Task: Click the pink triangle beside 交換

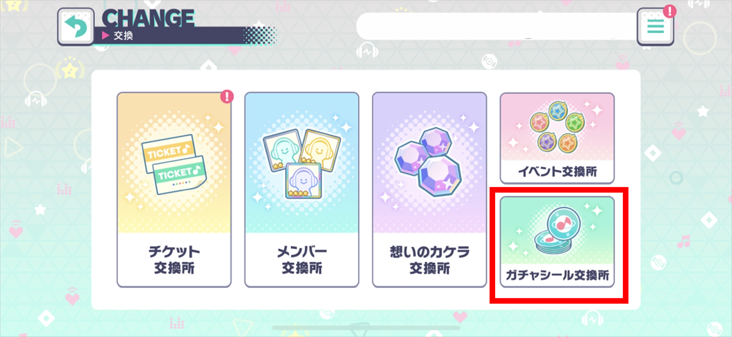Action: (x=106, y=36)
